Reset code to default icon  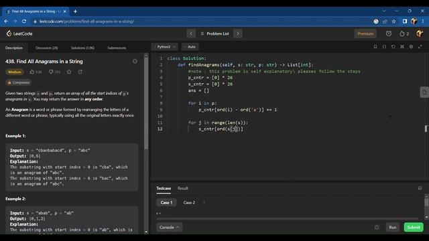(393, 47)
